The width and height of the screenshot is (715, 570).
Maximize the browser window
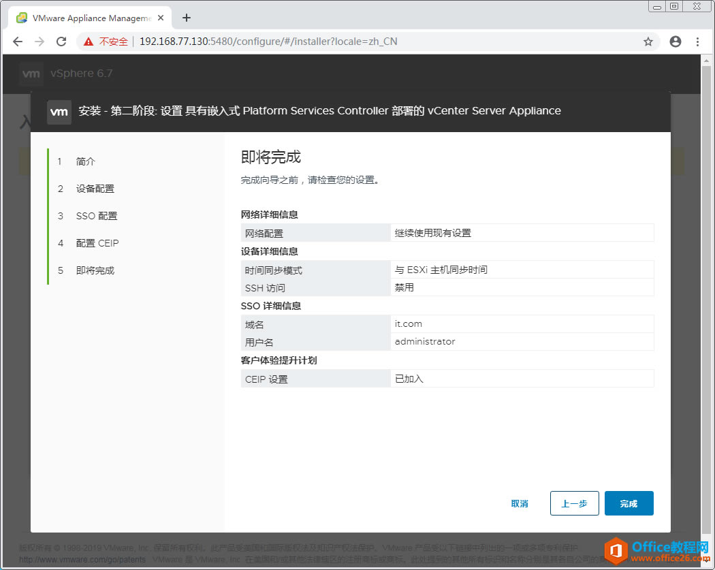[x=674, y=6]
